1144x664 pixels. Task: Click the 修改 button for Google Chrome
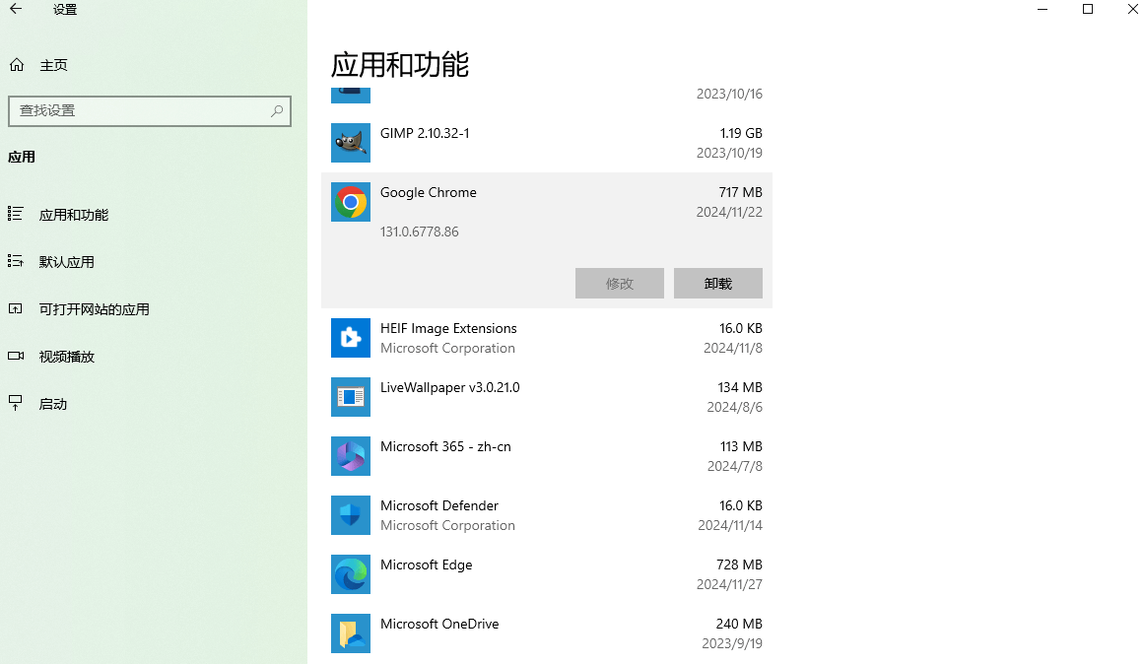619,283
